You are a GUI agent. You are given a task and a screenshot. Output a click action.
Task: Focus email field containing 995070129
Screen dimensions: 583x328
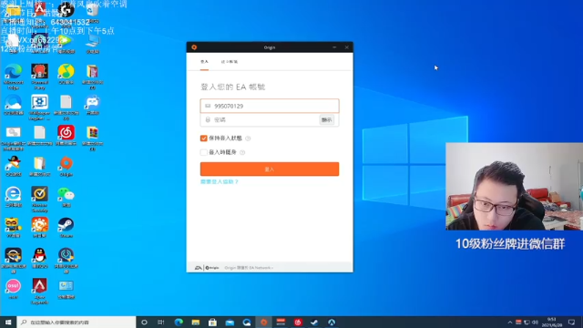click(270, 106)
